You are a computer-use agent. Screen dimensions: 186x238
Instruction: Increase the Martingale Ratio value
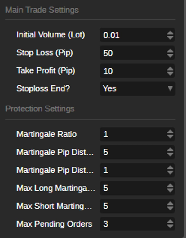click(x=170, y=132)
